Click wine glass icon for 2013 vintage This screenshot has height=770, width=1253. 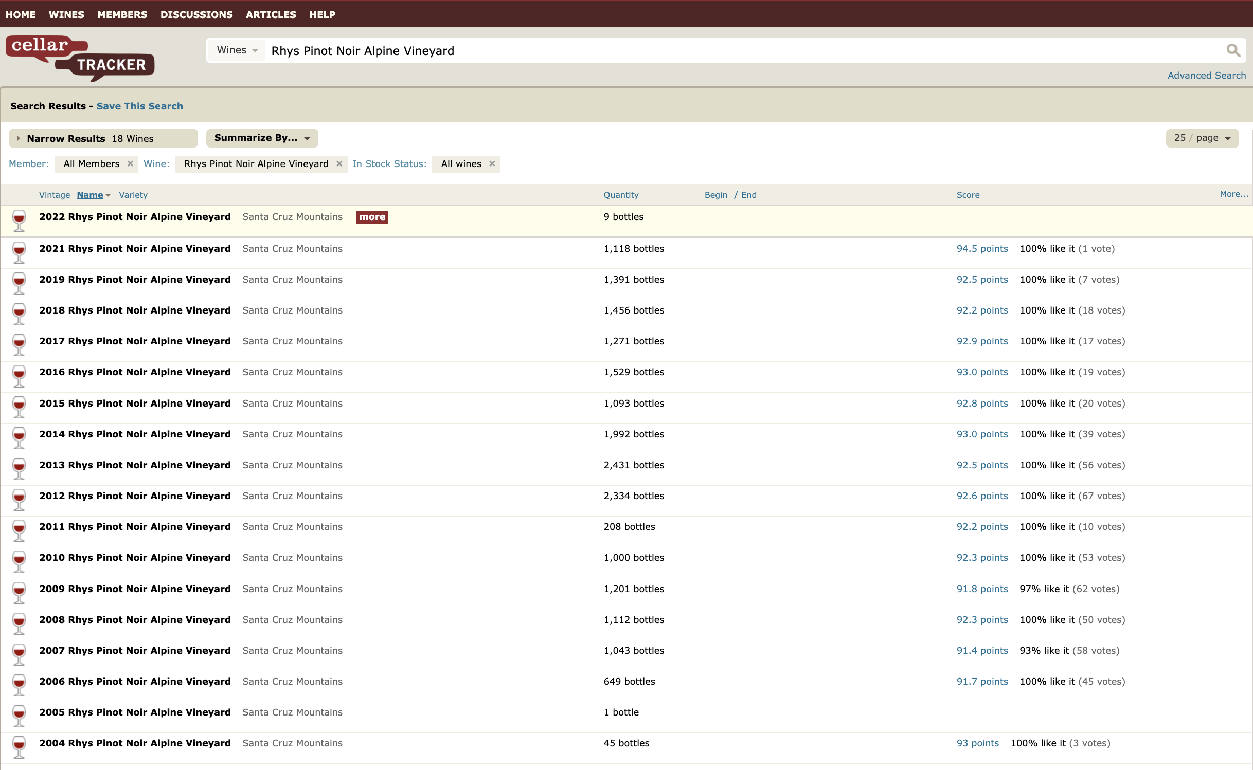click(19, 469)
